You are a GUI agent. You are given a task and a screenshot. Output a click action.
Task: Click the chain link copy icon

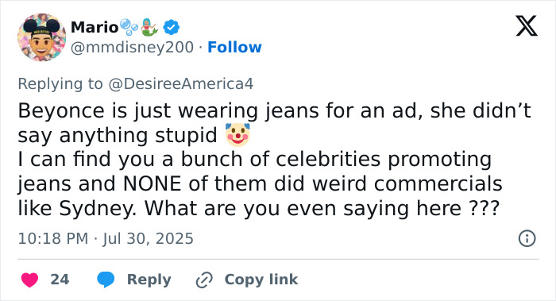point(204,280)
